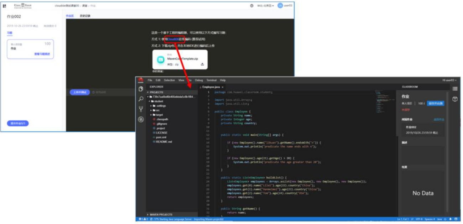The width and height of the screenshot is (463, 224).
Task: Open the Debug menu in the IDE
Action: 199,80
